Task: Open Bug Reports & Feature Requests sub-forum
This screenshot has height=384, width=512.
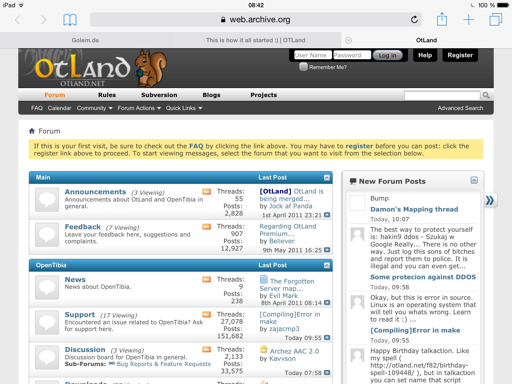Action: pyautogui.click(x=164, y=364)
